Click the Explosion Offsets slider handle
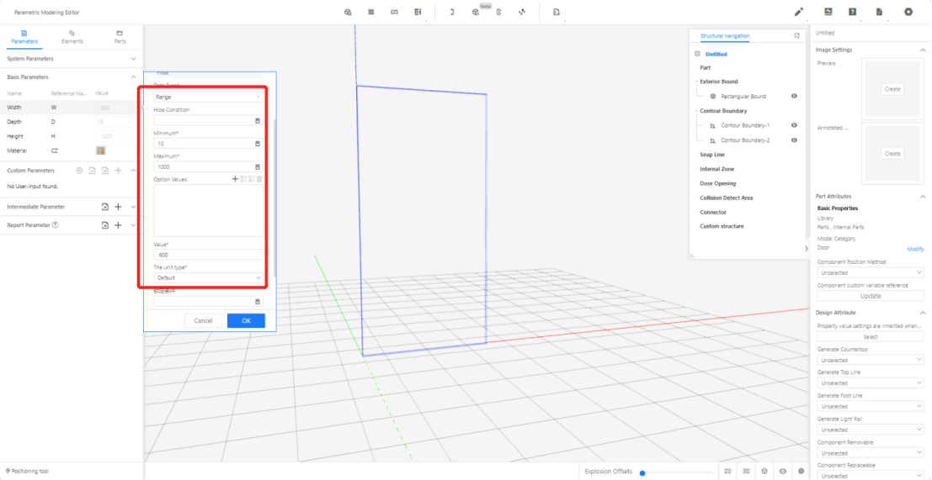The height and width of the screenshot is (480, 932). pos(642,472)
